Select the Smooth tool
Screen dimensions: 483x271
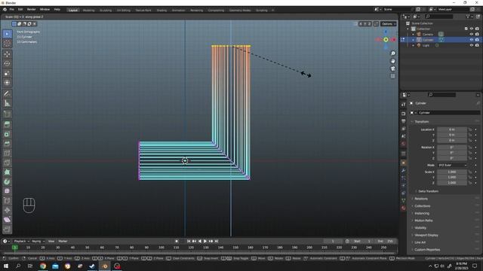7,191
